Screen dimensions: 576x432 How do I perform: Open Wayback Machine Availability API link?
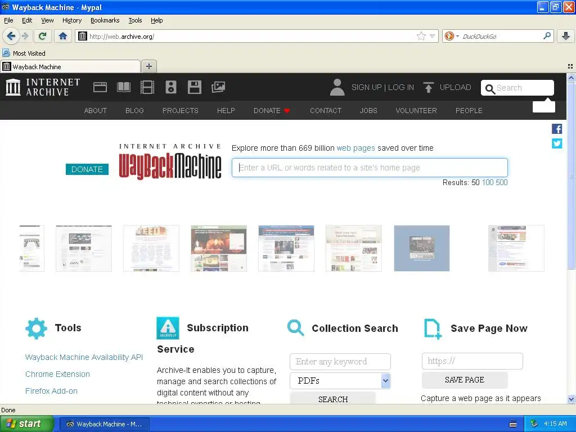point(84,357)
